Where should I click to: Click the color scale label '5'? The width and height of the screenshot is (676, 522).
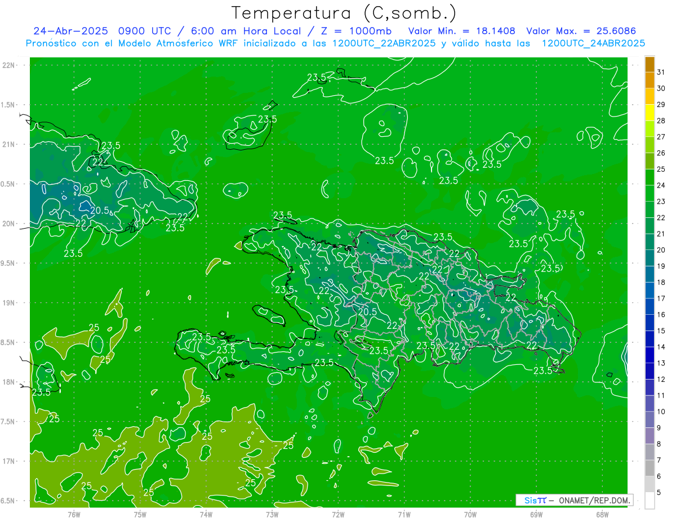pyautogui.click(x=659, y=493)
